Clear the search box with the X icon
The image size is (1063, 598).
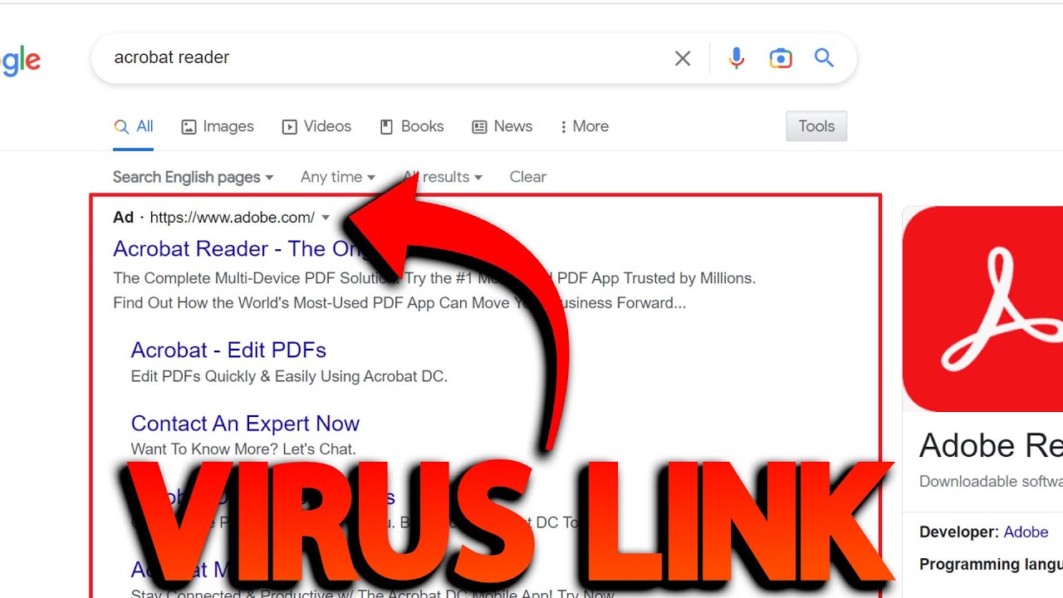(683, 58)
